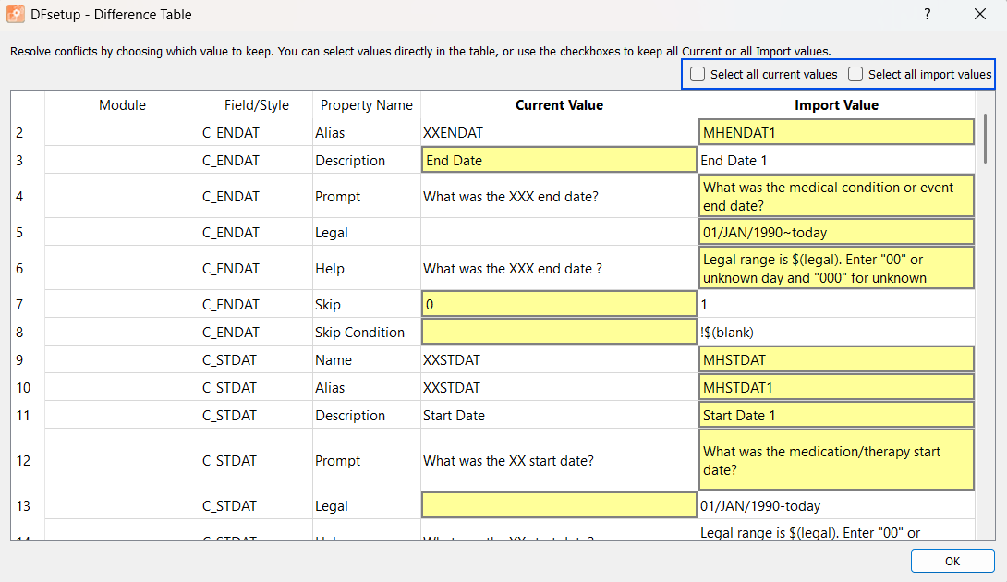This screenshot has width=1007, height=582.
Task: Choose import value MHSTDAT name cell
Action: [836, 359]
